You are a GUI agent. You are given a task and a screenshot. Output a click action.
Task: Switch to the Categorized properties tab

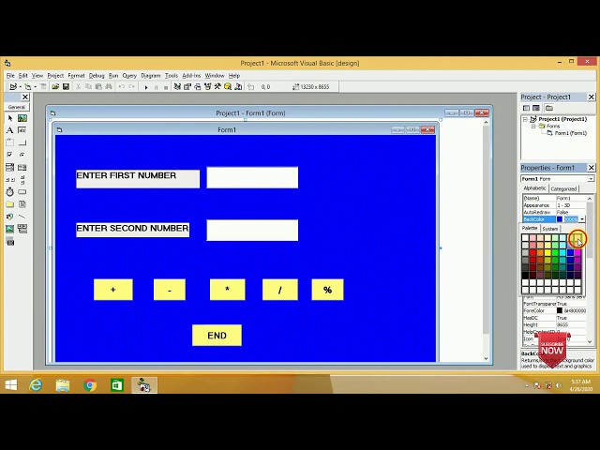coord(563,188)
